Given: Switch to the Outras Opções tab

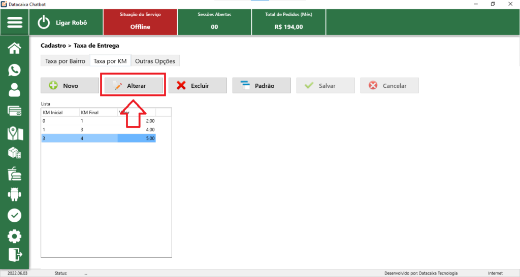Looking at the screenshot, I should 155,61.
